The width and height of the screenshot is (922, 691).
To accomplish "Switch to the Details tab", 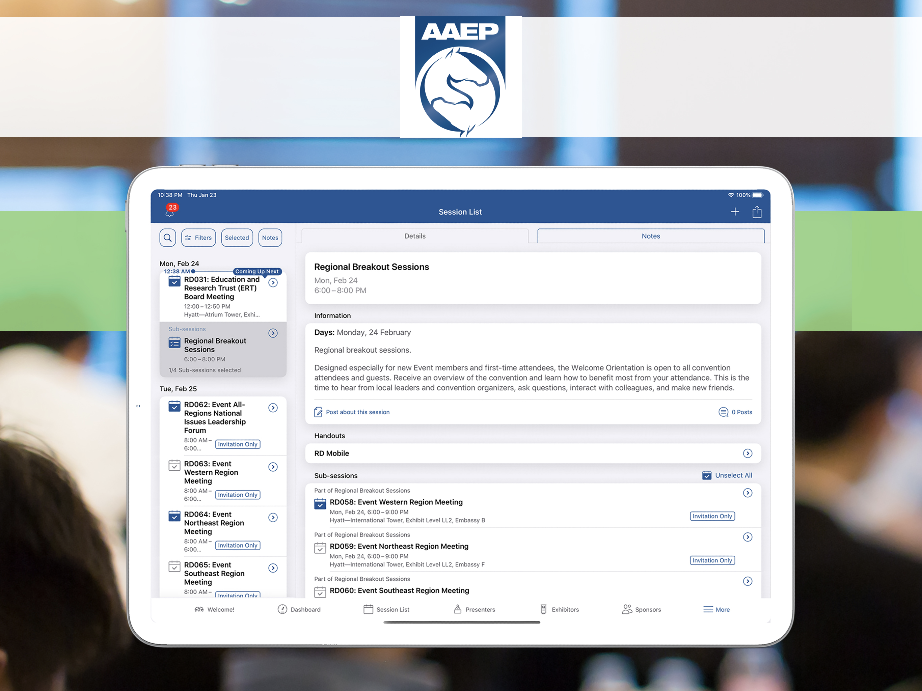I will [415, 236].
